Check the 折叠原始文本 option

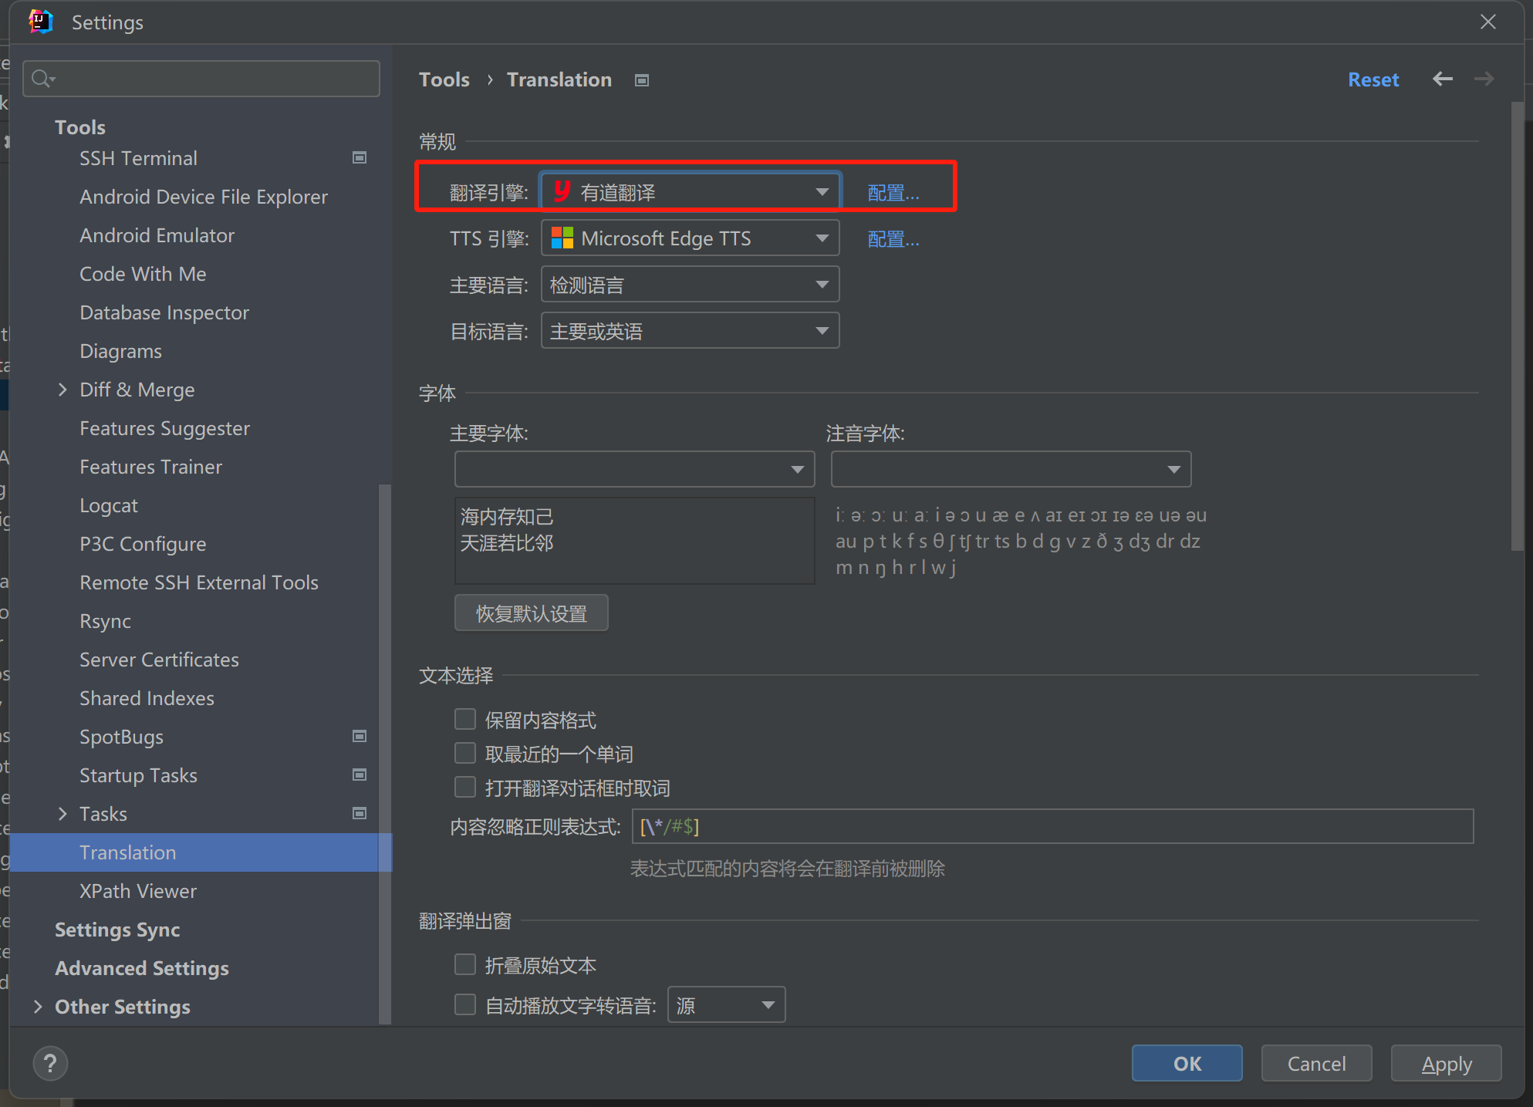pyautogui.click(x=465, y=965)
